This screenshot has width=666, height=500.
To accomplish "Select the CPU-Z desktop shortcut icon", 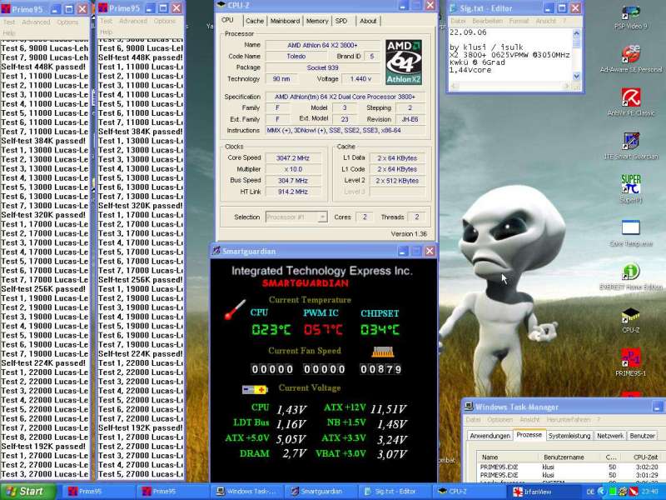I will (631, 320).
